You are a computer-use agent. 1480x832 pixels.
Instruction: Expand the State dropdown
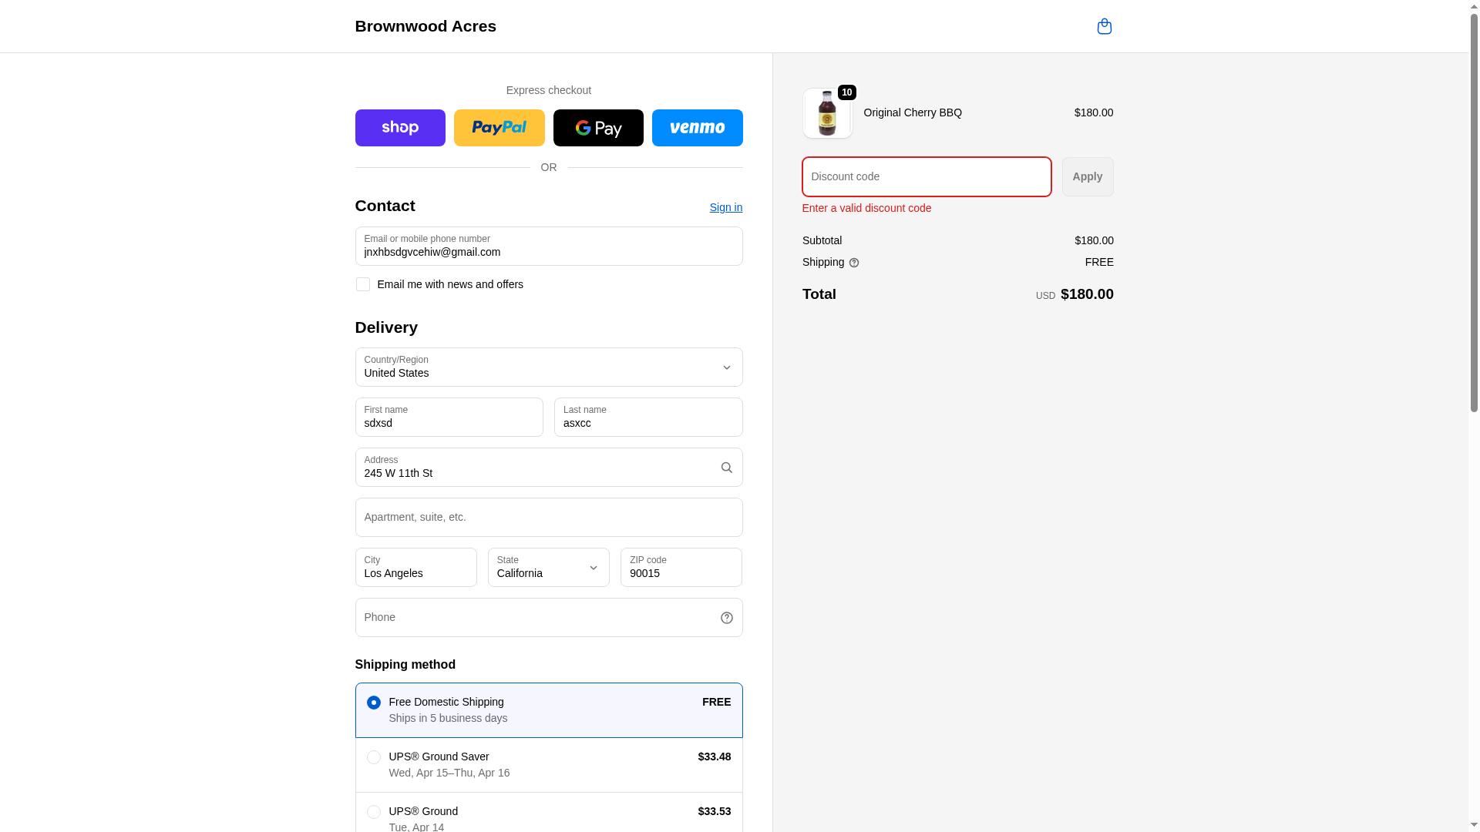548,568
